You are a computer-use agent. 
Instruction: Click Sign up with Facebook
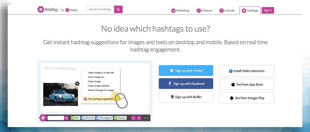186,84
